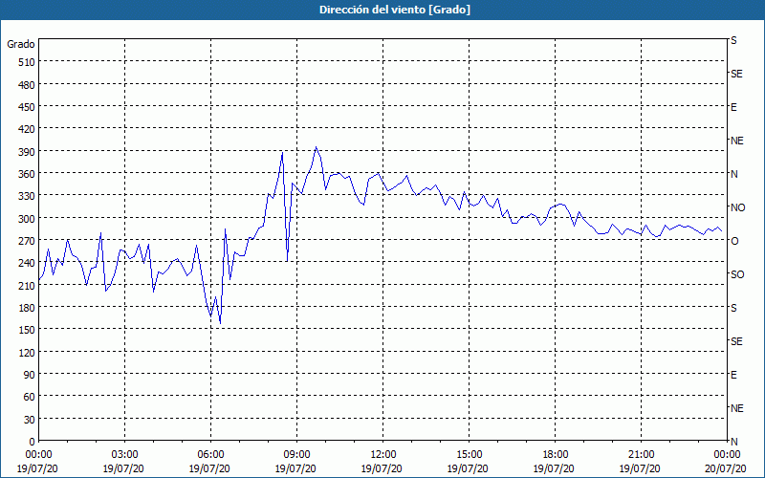Select the E compass label at 450 level

[733, 107]
